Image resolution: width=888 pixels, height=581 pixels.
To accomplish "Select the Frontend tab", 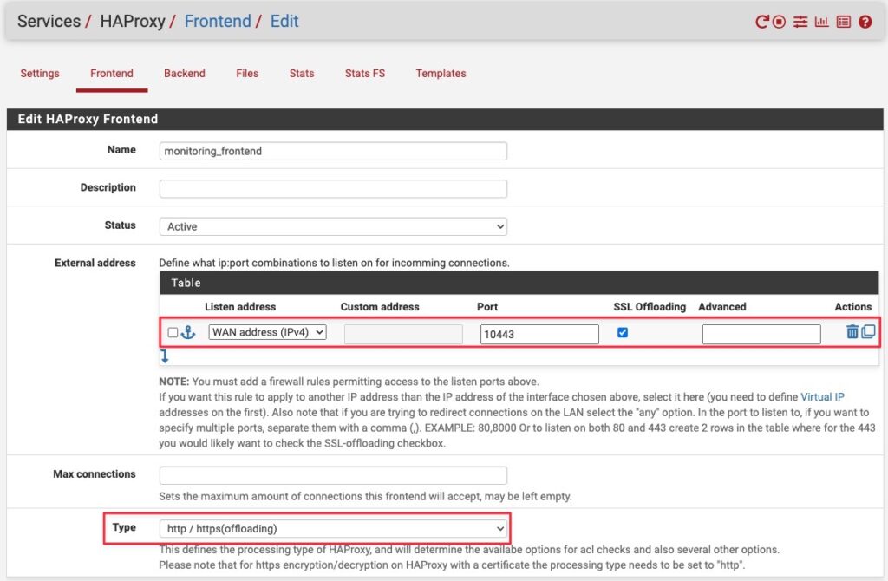I will [112, 73].
